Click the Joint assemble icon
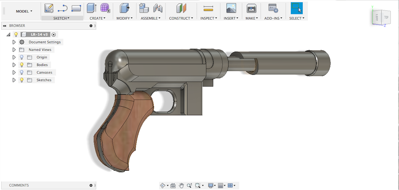The width and height of the screenshot is (399, 190). [158, 8]
